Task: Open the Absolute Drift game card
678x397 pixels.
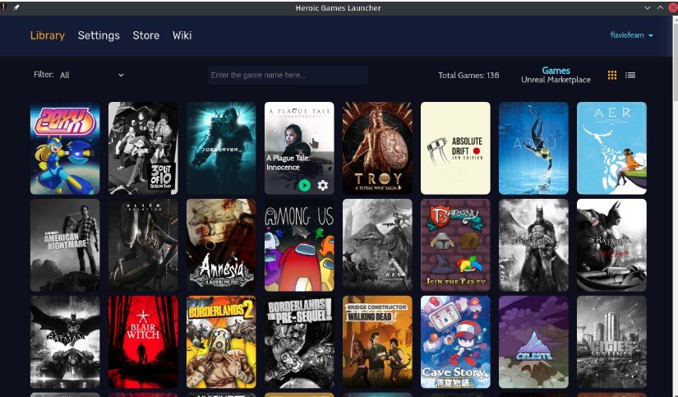Action: pyautogui.click(x=455, y=148)
